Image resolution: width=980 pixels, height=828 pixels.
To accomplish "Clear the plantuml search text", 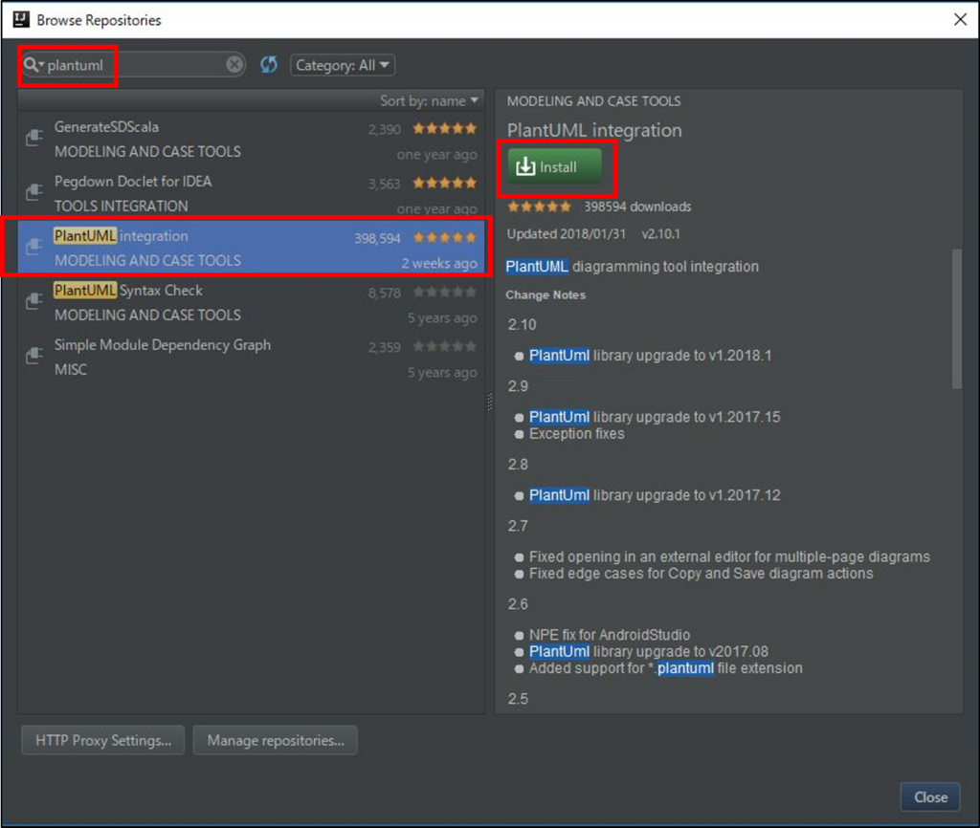I will [234, 64].
